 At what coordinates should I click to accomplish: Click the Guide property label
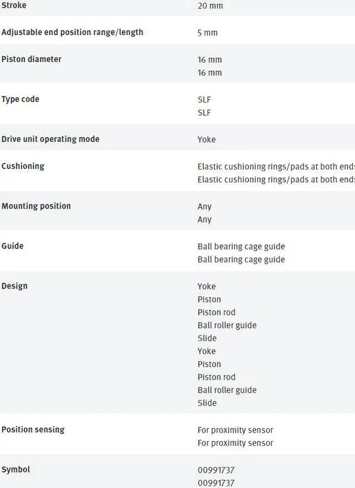coord(12,246)
